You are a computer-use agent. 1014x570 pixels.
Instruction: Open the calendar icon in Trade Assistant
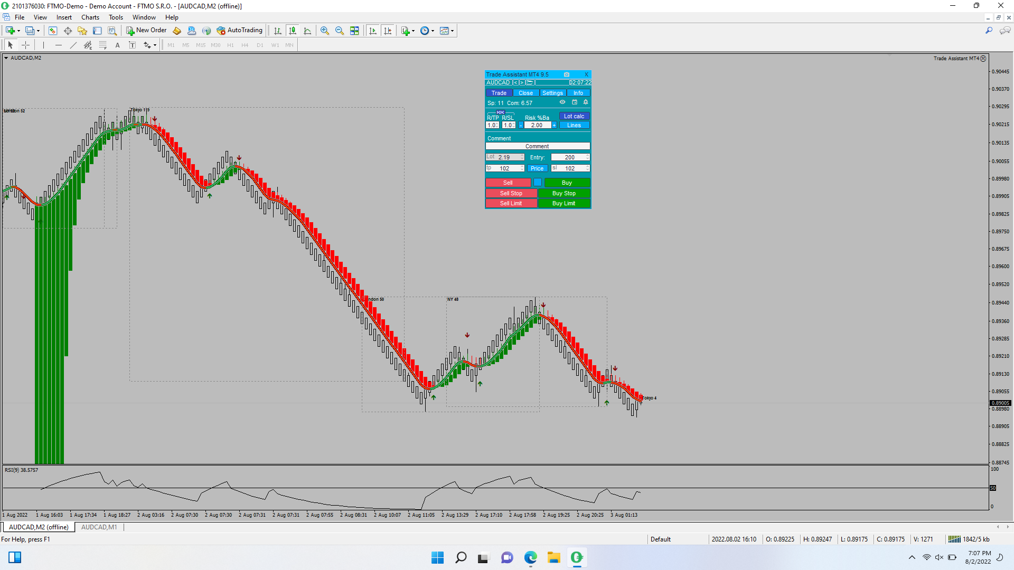[x=575, y=102]
